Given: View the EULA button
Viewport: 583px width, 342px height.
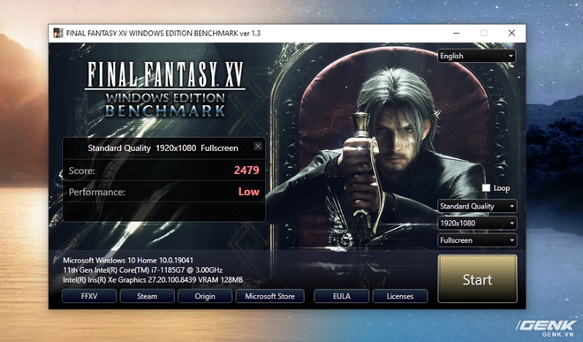Looking at the screenshot, I should click(x=342, y=296).
